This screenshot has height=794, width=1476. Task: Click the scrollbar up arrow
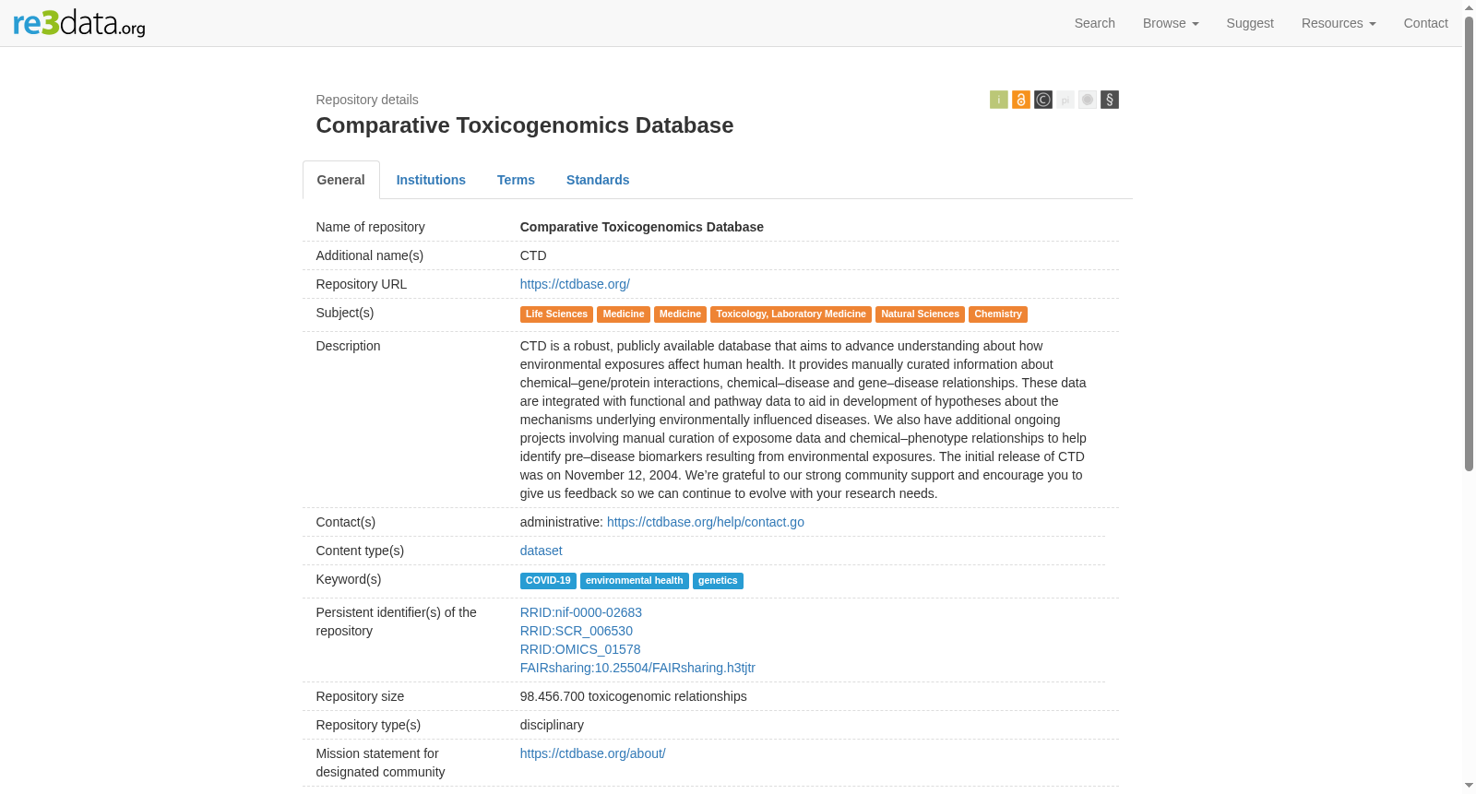click(x=1469, y=7)
